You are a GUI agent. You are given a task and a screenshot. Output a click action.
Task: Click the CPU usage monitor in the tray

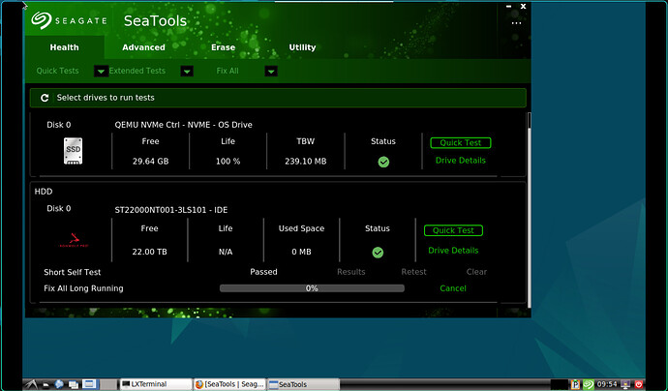coord(560,384)
